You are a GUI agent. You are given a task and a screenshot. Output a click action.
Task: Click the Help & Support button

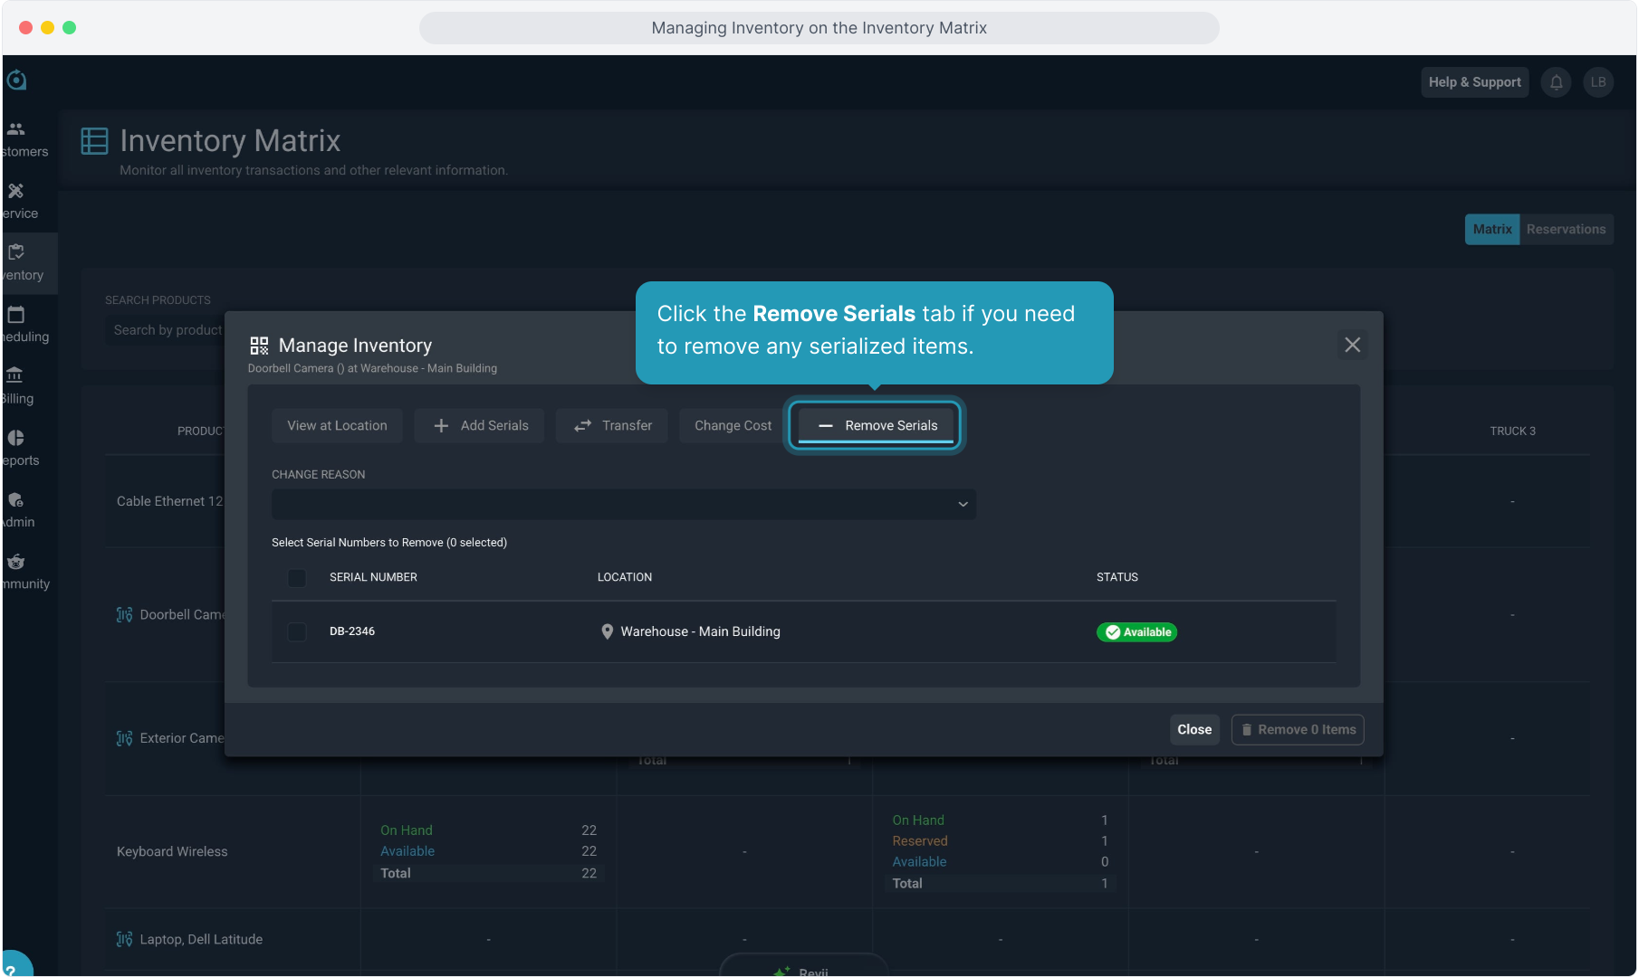coord(1474,82)
